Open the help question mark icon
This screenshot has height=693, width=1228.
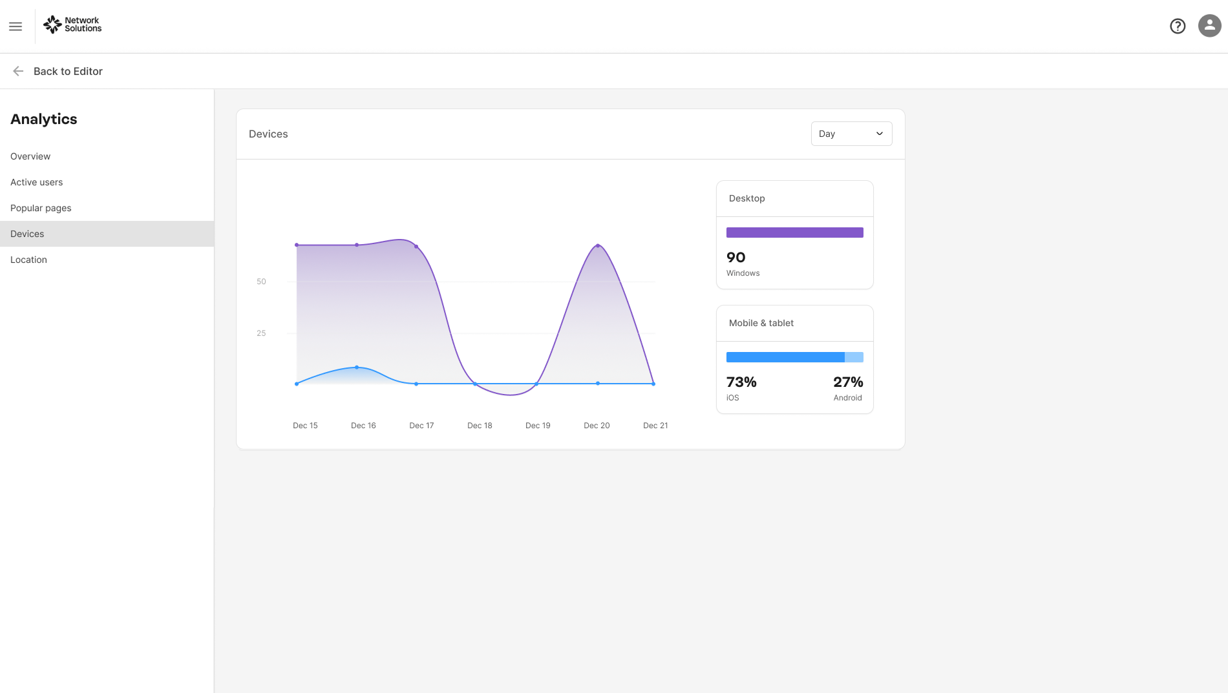point(1178,26)
